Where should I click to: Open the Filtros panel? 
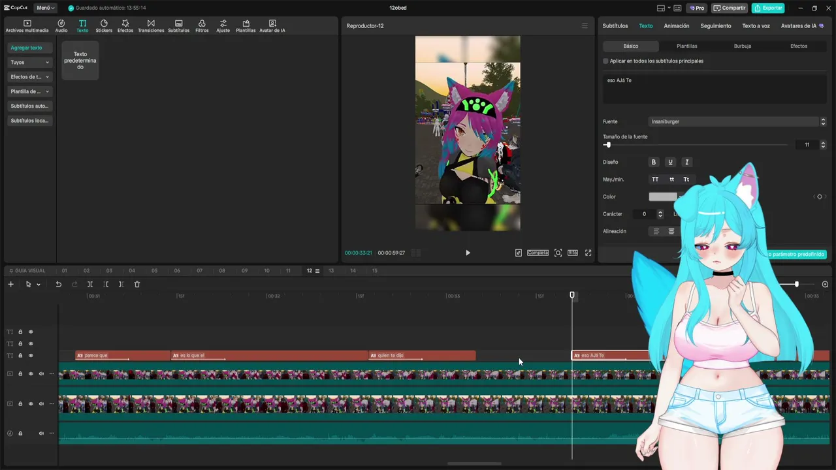coord(202,26)
